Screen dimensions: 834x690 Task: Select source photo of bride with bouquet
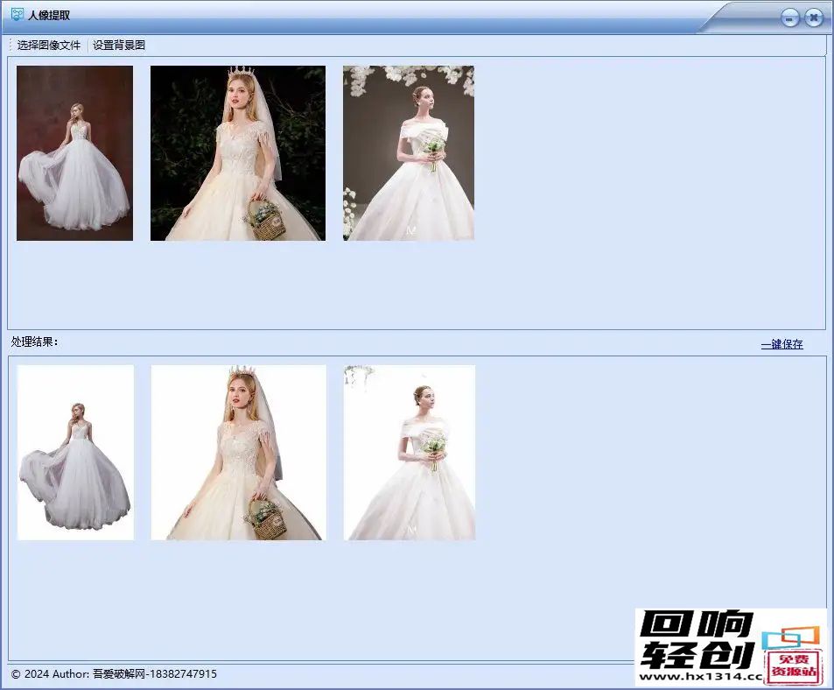coord(409,153)
